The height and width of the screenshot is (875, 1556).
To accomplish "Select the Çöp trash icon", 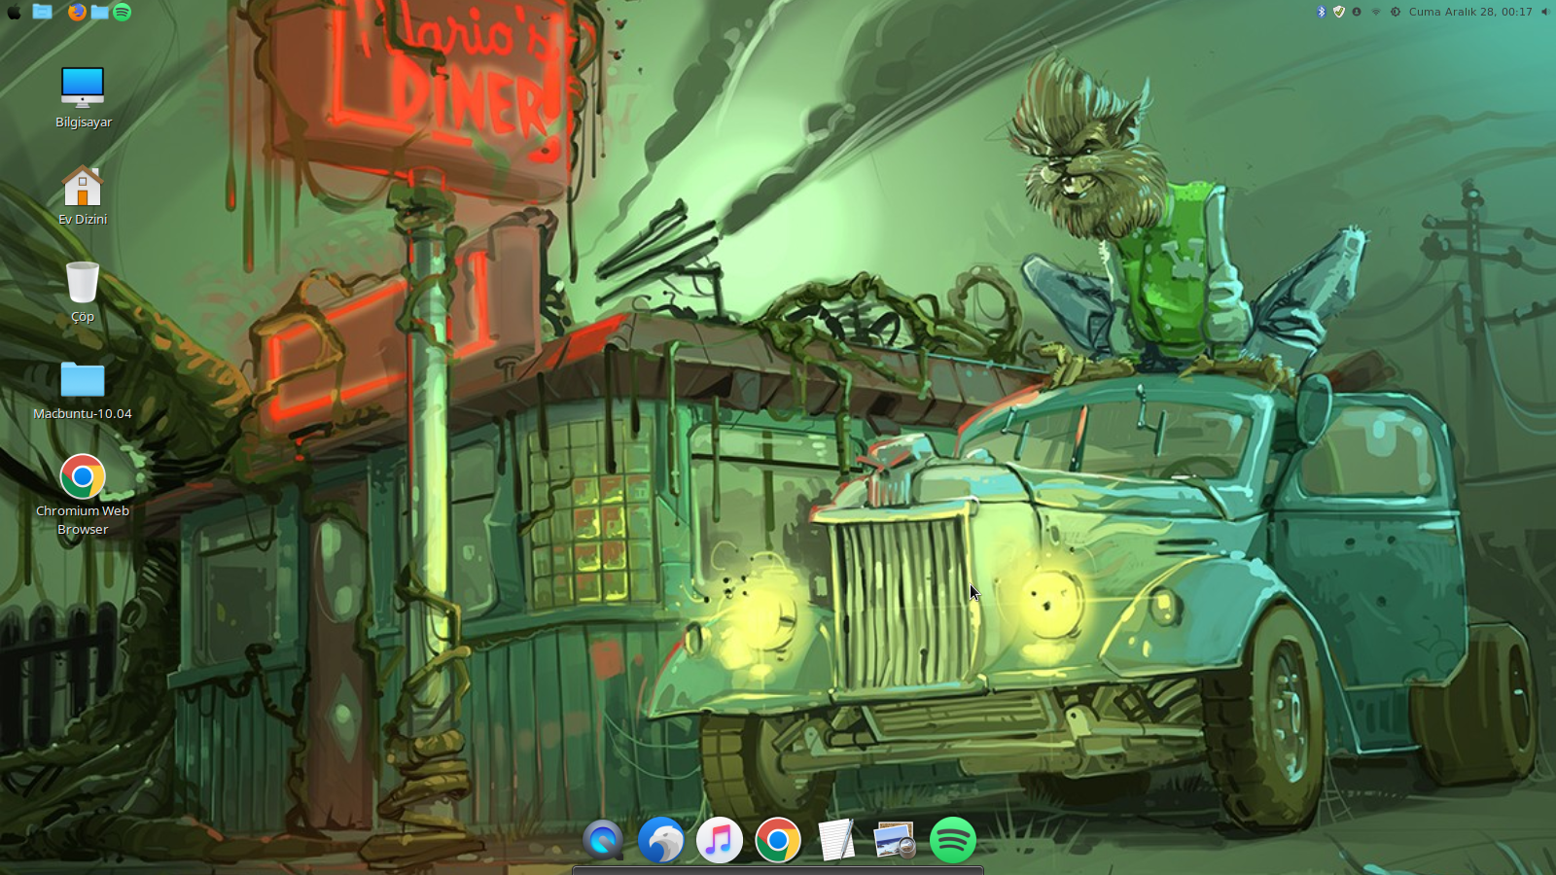I will coord(83,293).
